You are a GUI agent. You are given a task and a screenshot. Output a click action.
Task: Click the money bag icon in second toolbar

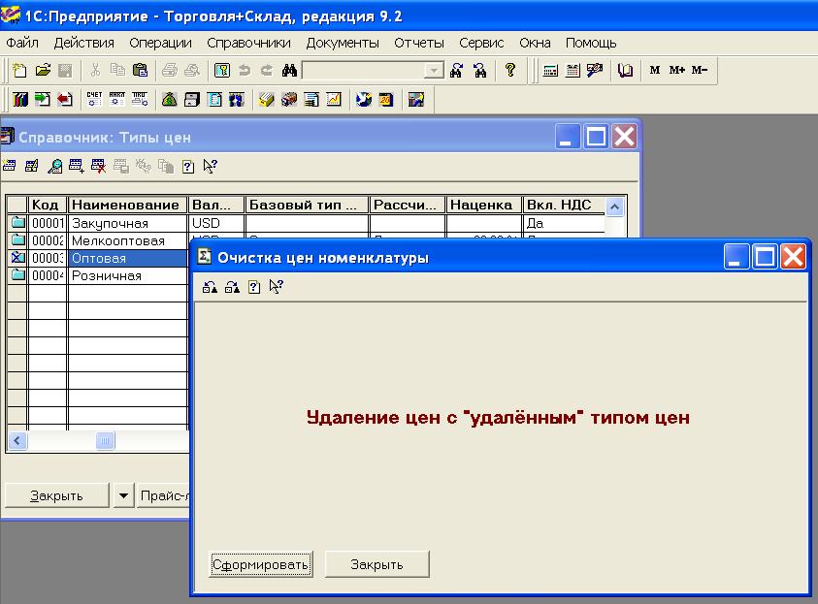pos(170,99)
